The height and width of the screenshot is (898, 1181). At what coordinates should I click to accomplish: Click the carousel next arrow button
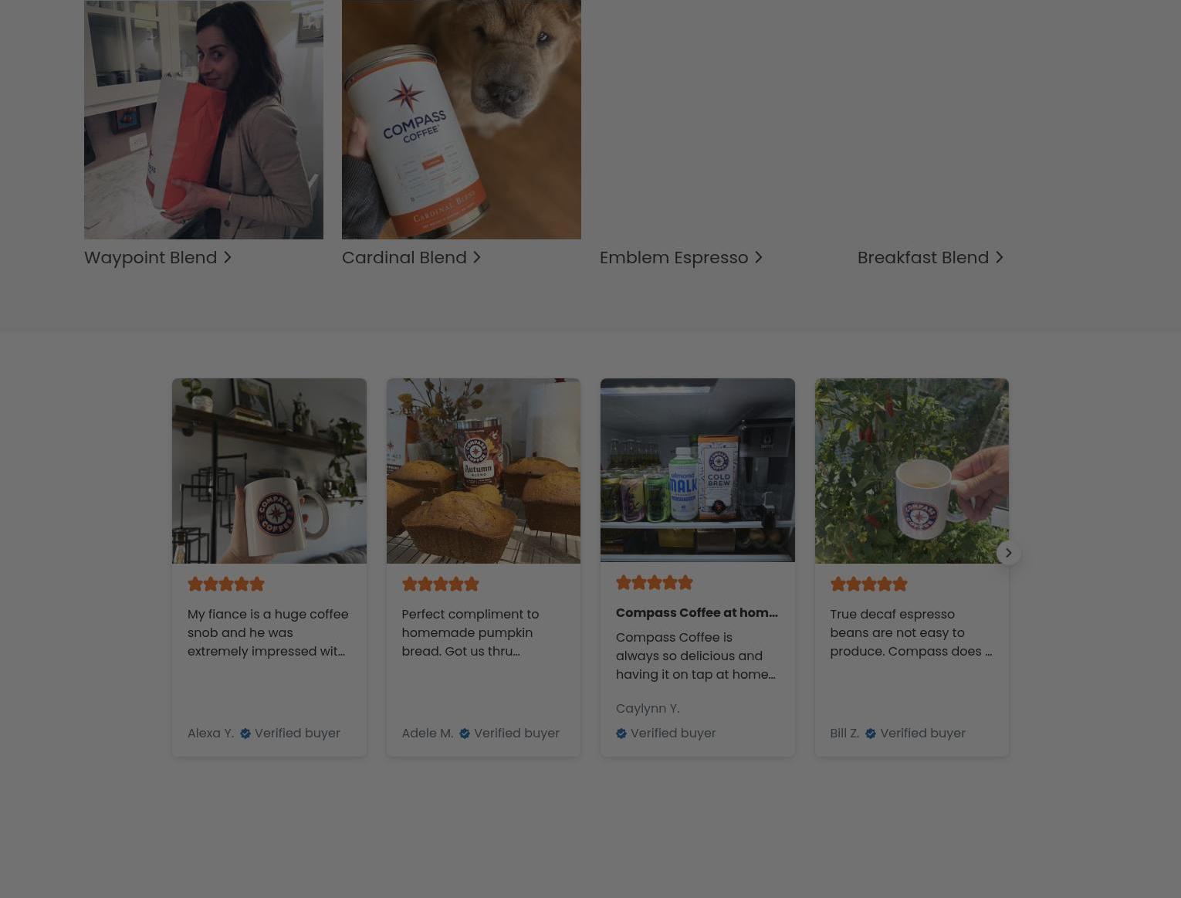pyautogui.click(x=1008, y=553)
